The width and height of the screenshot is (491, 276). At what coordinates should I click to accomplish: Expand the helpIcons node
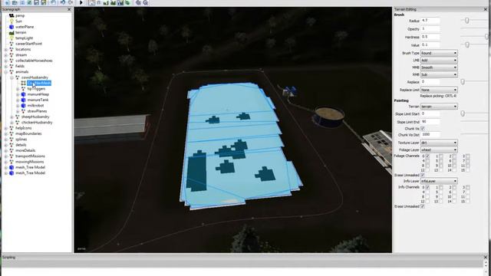point(6,128)
